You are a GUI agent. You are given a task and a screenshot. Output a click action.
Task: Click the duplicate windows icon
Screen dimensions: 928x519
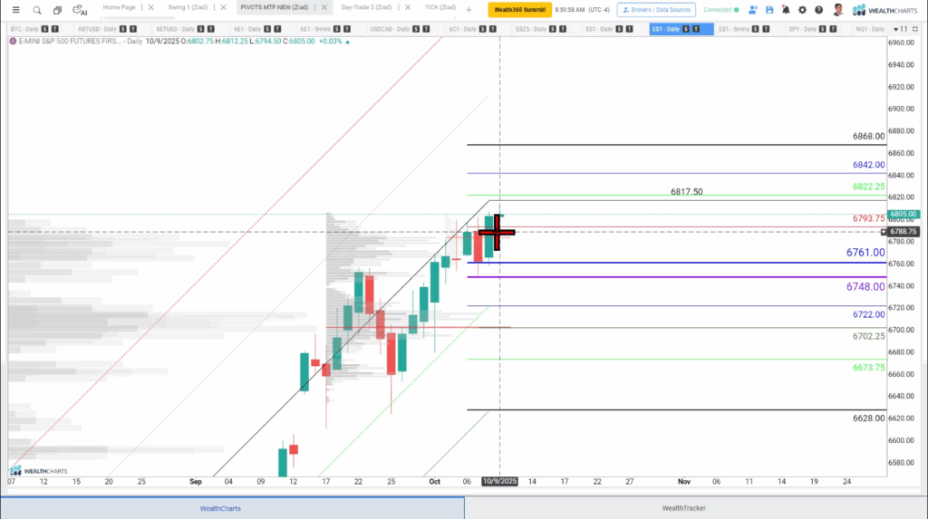click(x=57, y=10)
